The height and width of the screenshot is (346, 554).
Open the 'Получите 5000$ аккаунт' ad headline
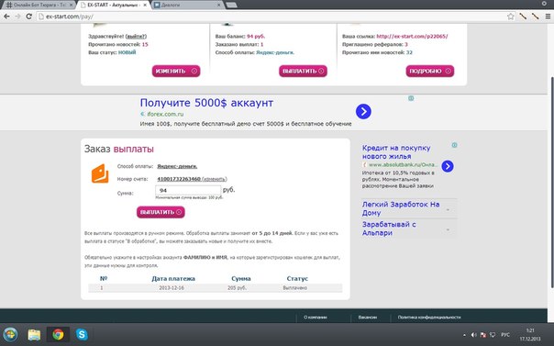pos(206,103)
